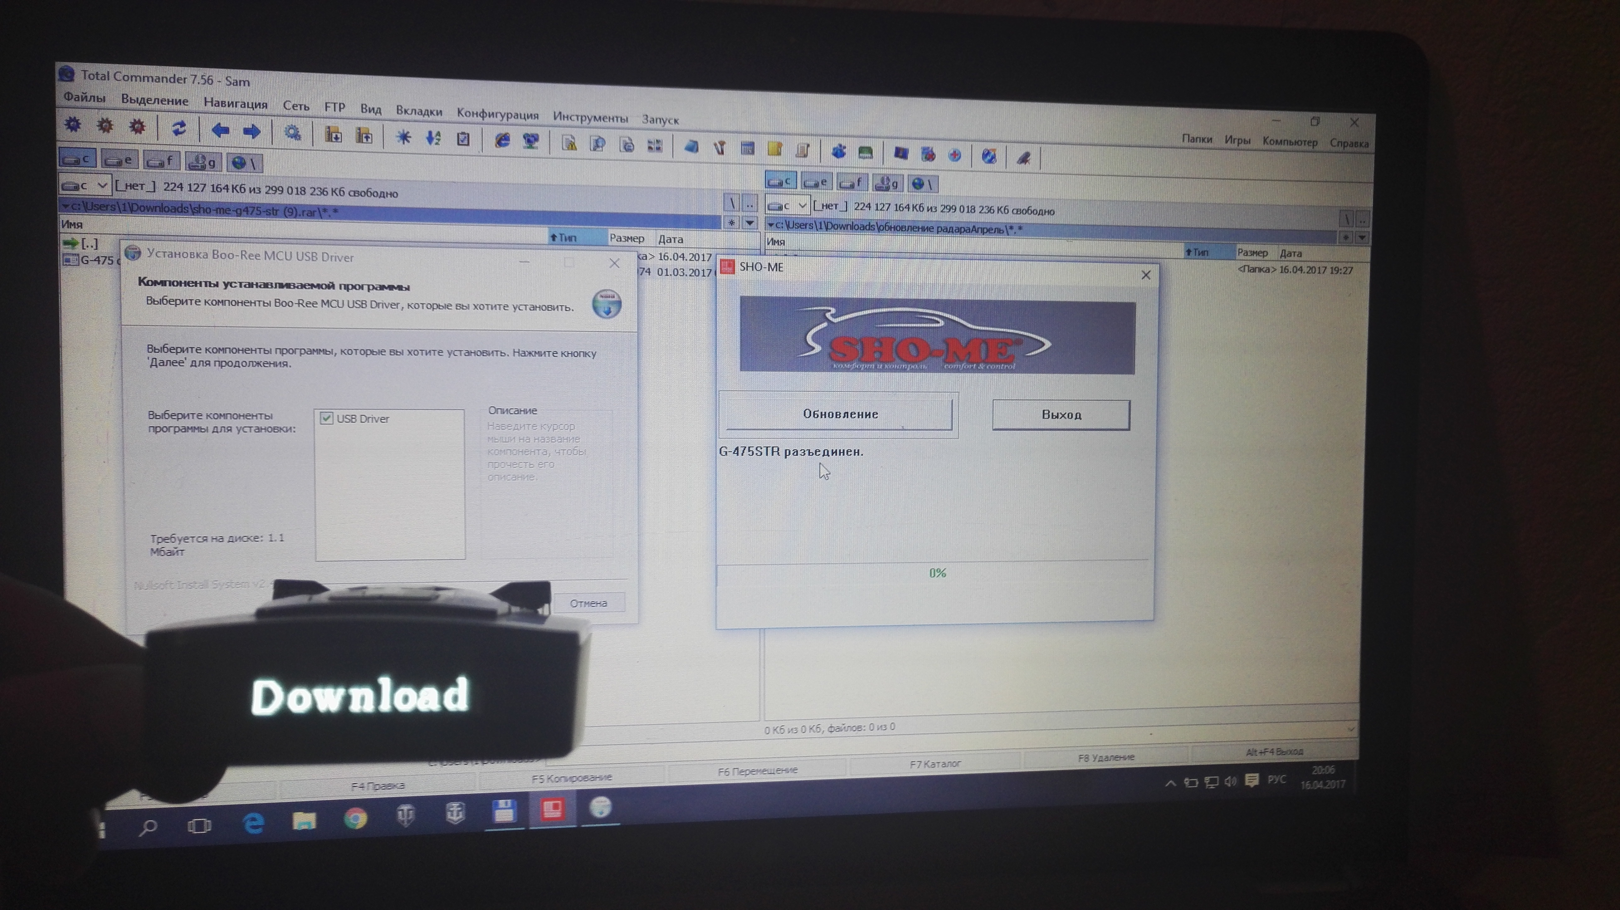Go forward with the blue right arrow
This screenshot has height=910, width=1620.
coord(252,131)
